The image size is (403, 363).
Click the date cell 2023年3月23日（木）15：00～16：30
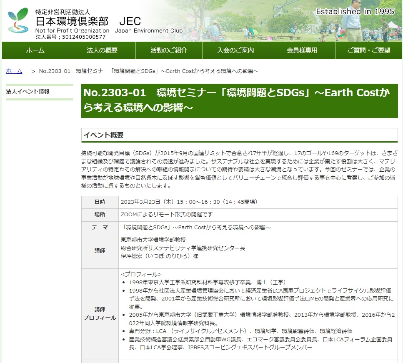click(x=258, y=202)
